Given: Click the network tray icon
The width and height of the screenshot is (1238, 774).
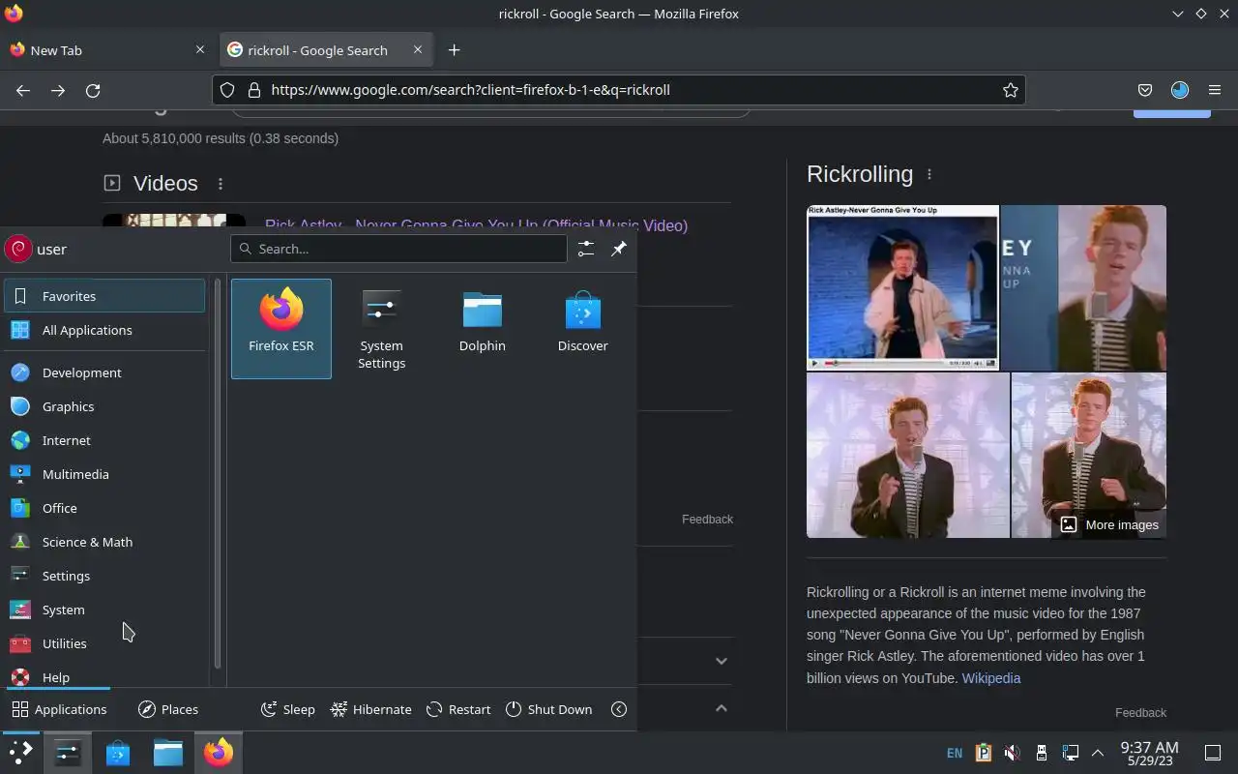Looking at the screenshot, I should click(1070, 753).
